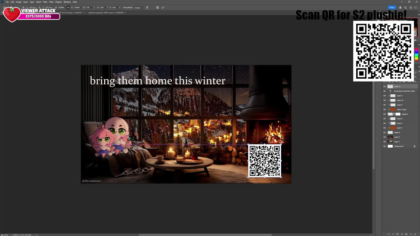
Task: Open the Edit menu
Action: tap(12, 2)
